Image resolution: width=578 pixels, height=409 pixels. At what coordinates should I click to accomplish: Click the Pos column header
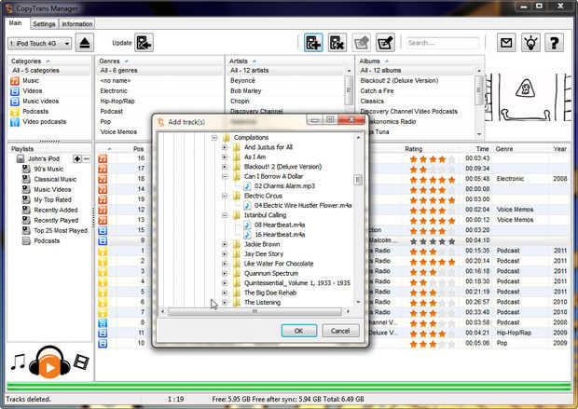coord(138,149)
